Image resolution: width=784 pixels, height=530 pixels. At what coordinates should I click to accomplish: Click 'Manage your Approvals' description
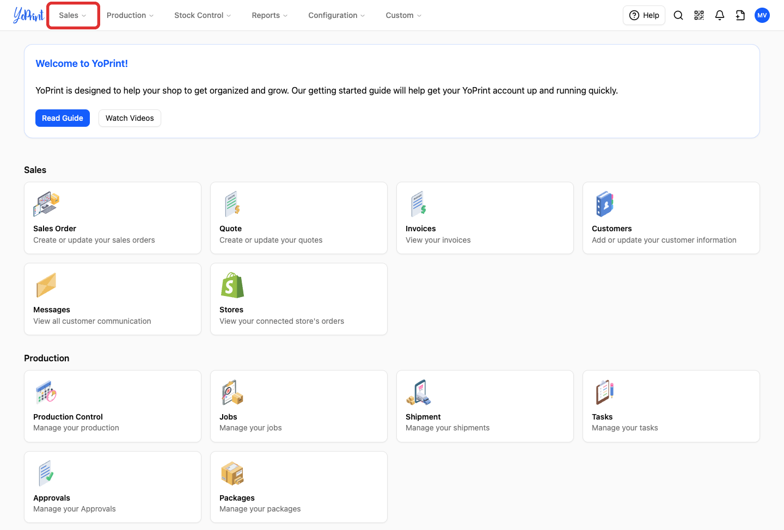pos(75,509)
